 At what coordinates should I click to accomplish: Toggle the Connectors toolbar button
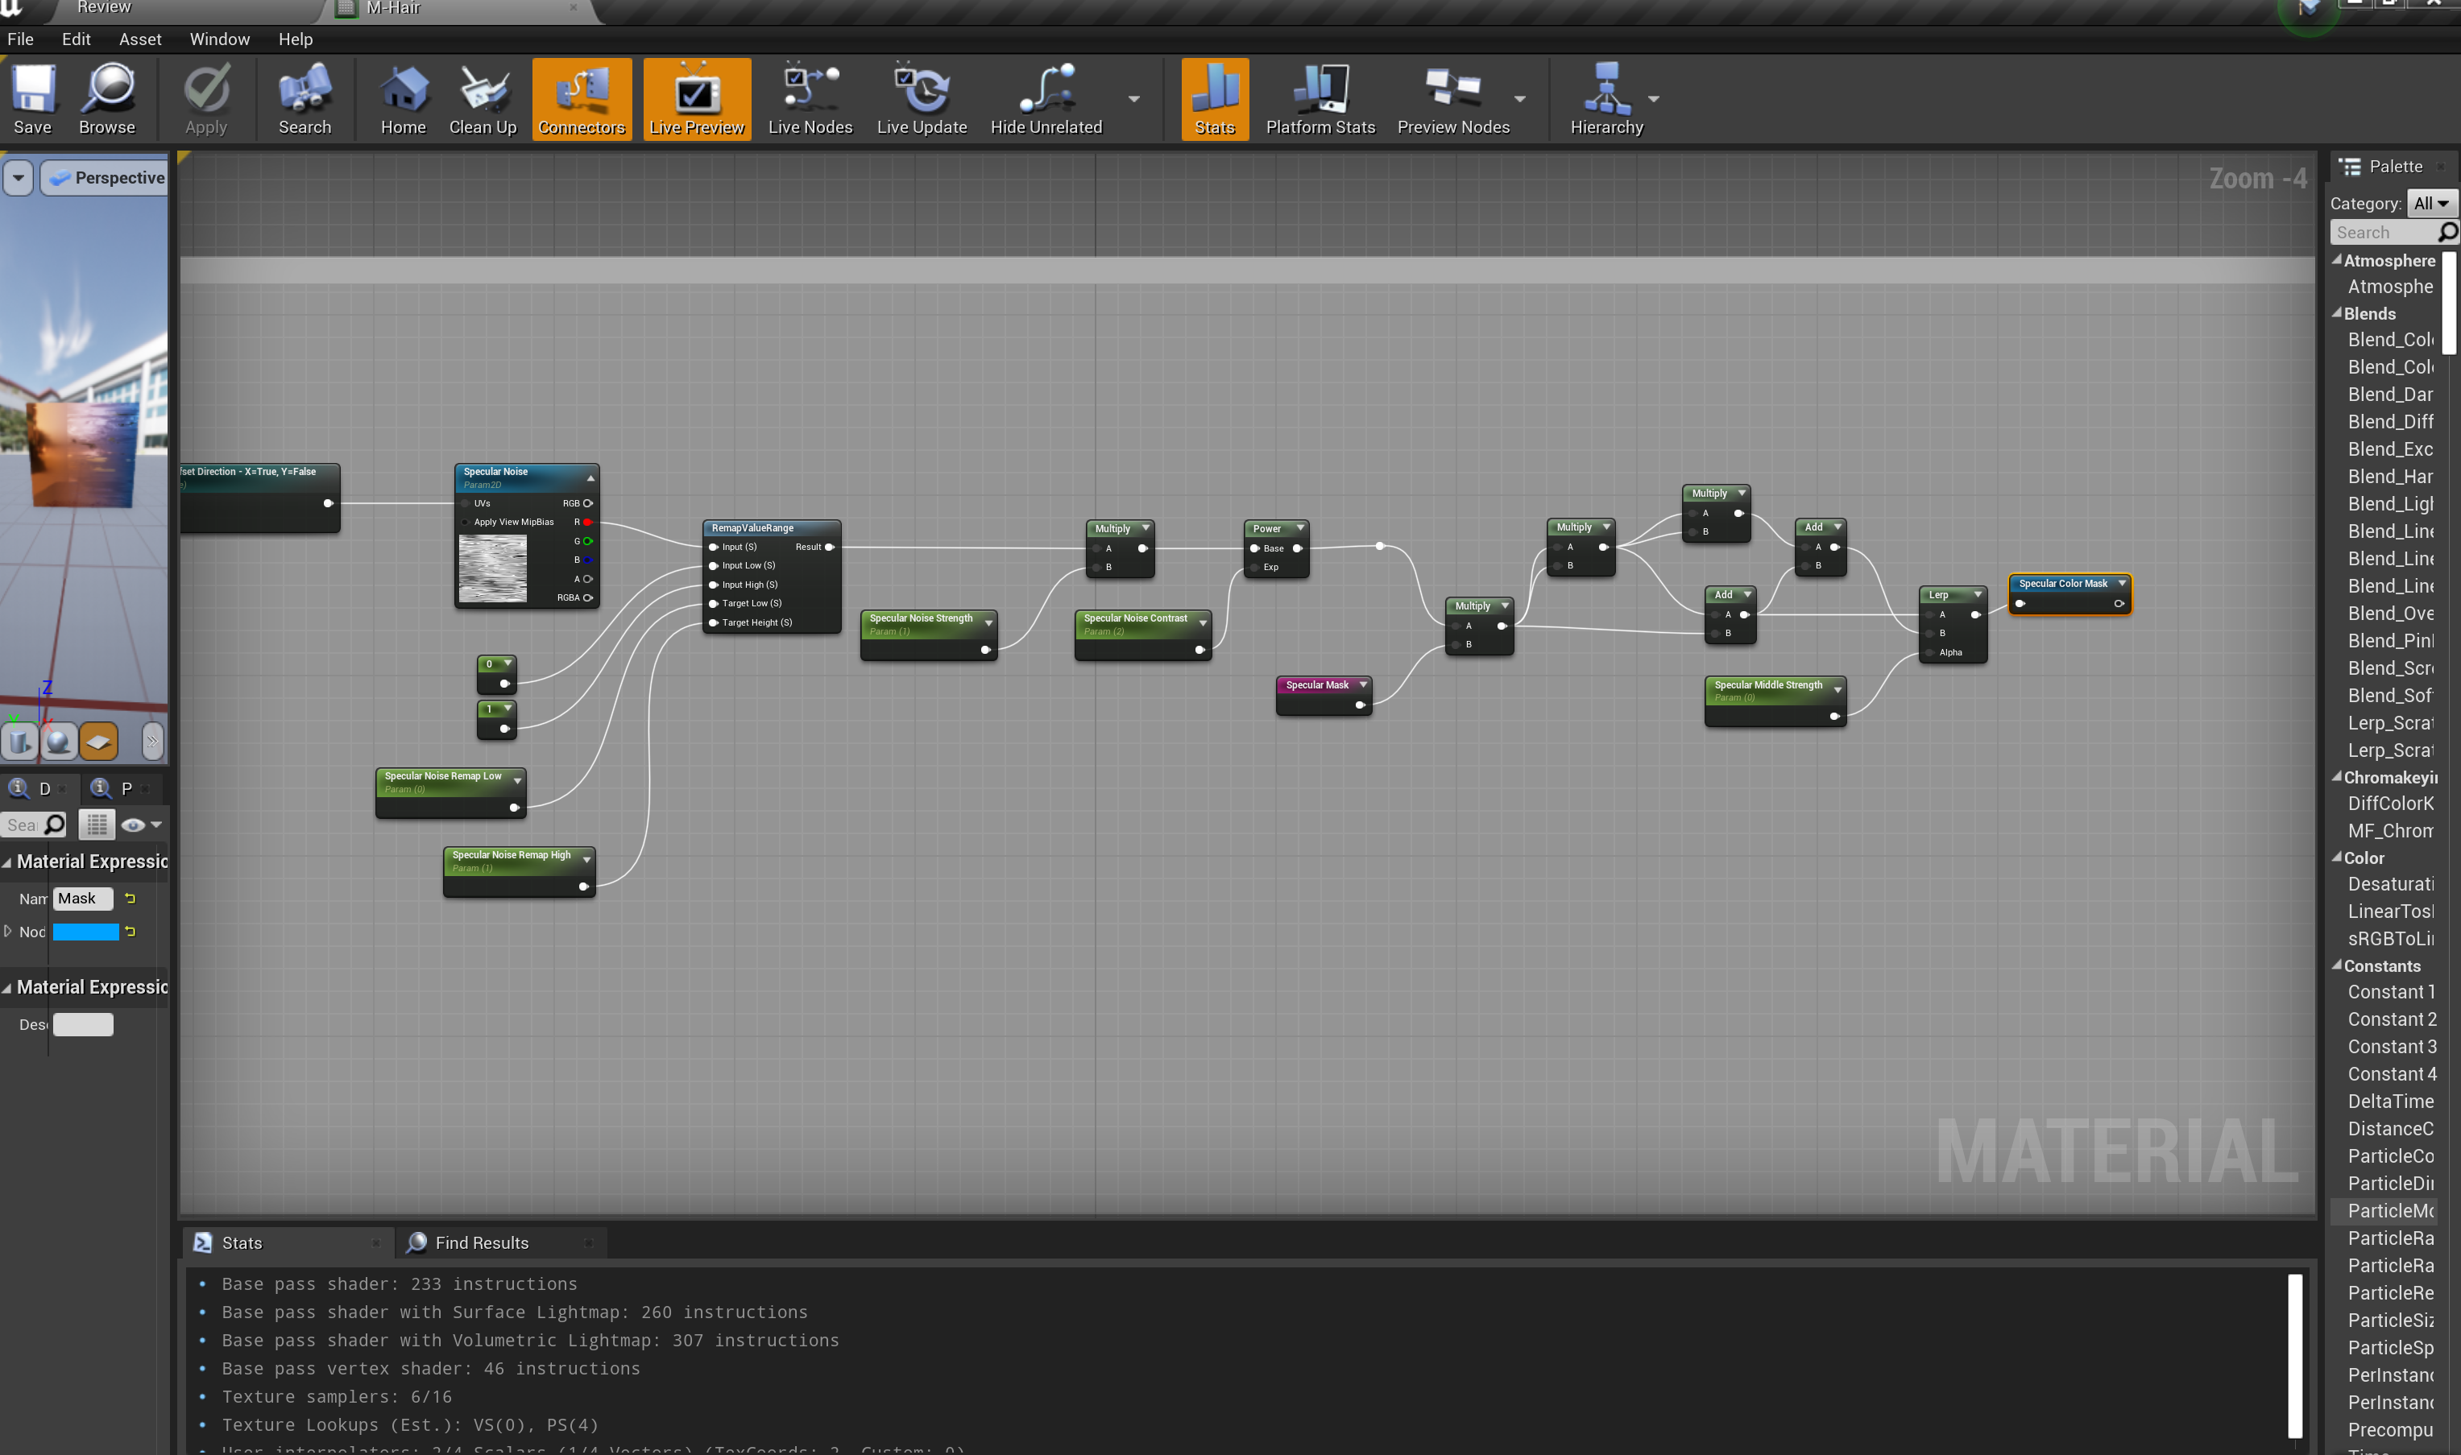pyautogui.click(x=582, y=99)
